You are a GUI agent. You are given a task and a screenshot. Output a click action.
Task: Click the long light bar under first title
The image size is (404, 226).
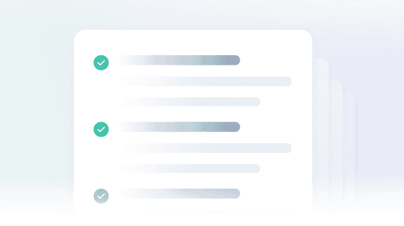tap(206, 82)
